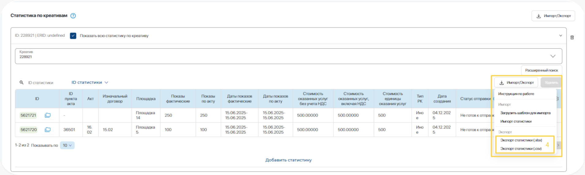Click the next-page arrow in table pagination

(558, 145)
